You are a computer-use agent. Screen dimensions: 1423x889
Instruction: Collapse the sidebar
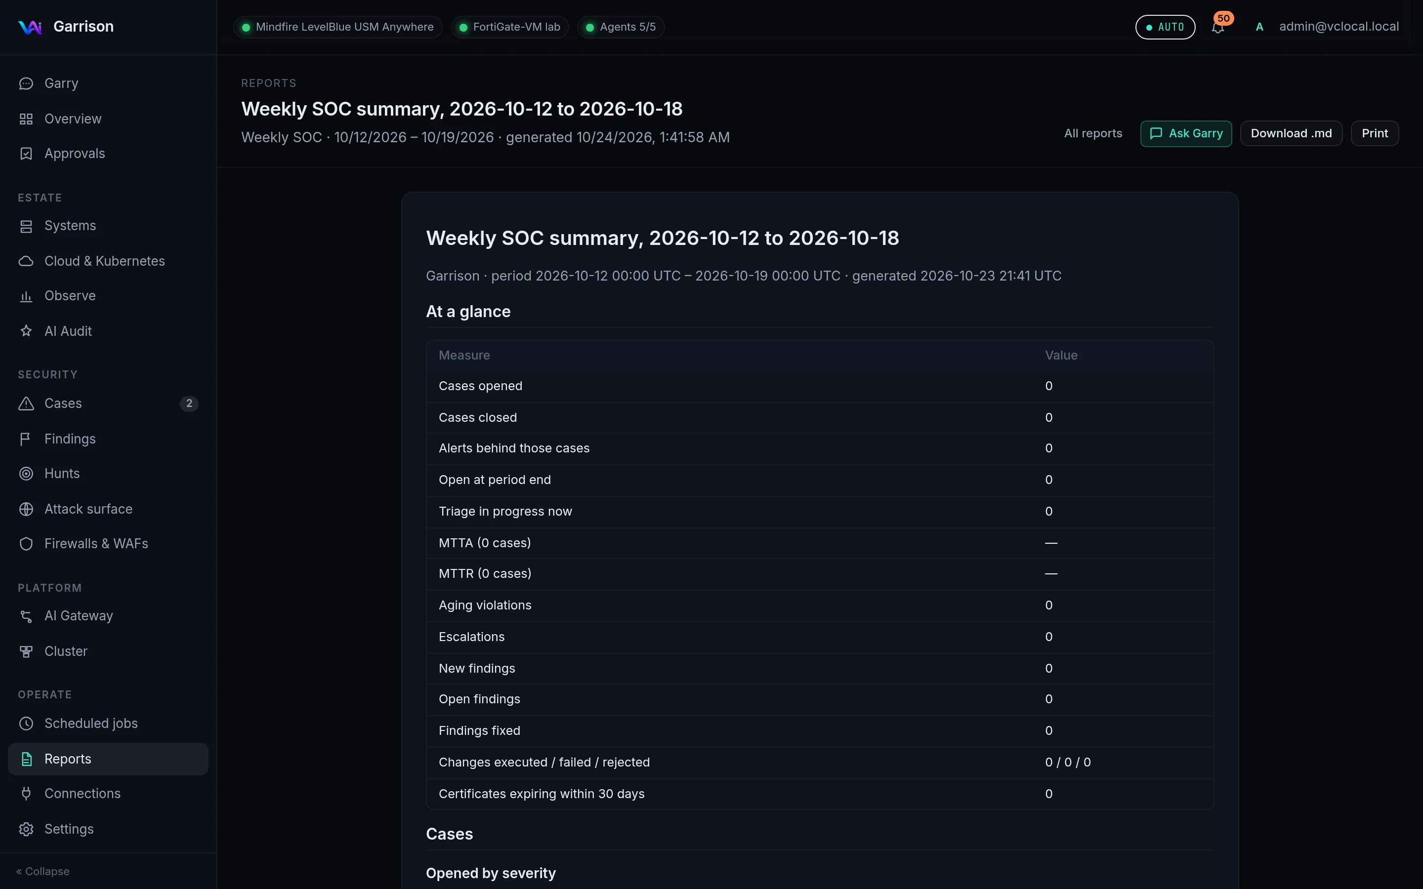[43, 871]
